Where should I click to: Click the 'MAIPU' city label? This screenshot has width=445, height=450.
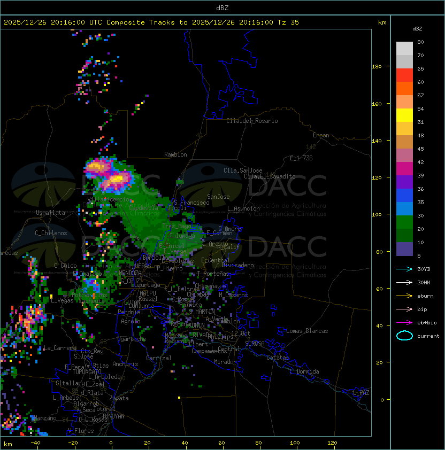point(148,293)
